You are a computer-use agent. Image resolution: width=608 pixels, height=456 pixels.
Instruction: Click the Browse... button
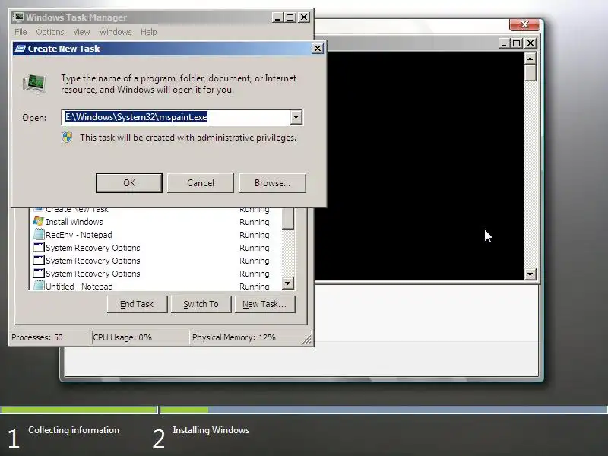[x=273, y=182]
